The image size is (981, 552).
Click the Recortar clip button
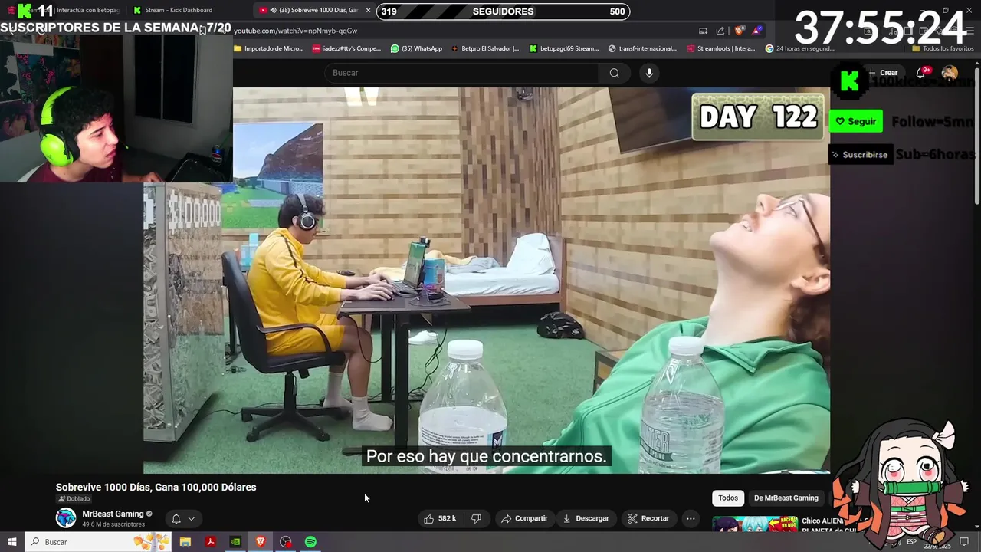[x=648, y=518]
